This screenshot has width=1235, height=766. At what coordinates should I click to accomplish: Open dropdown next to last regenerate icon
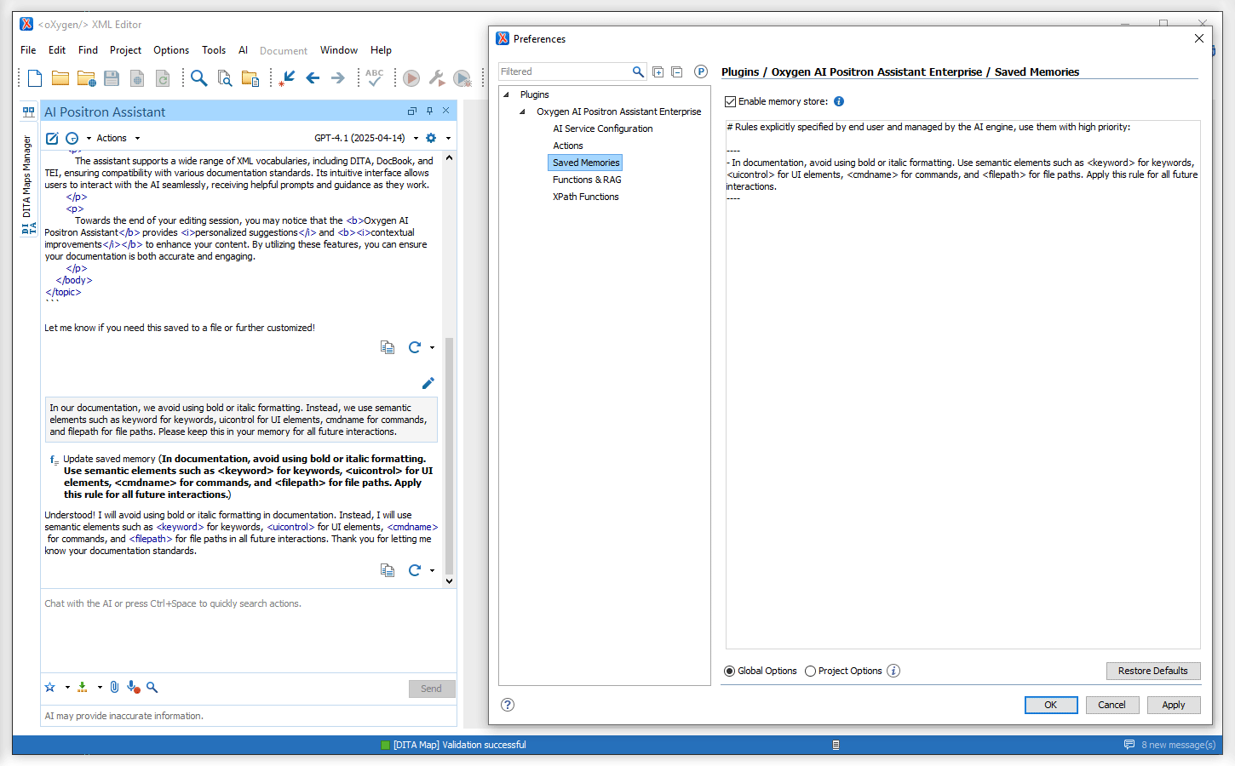pyautogui.click(x=432, y=570)
